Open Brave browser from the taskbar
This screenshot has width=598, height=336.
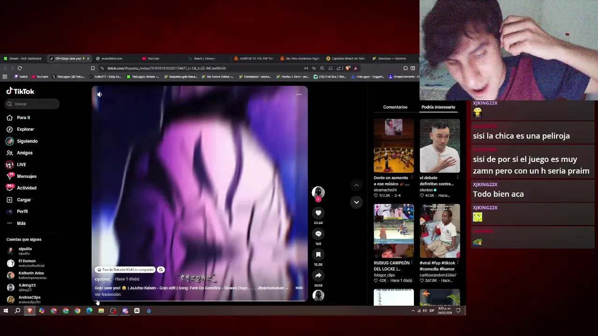point(30,310)
